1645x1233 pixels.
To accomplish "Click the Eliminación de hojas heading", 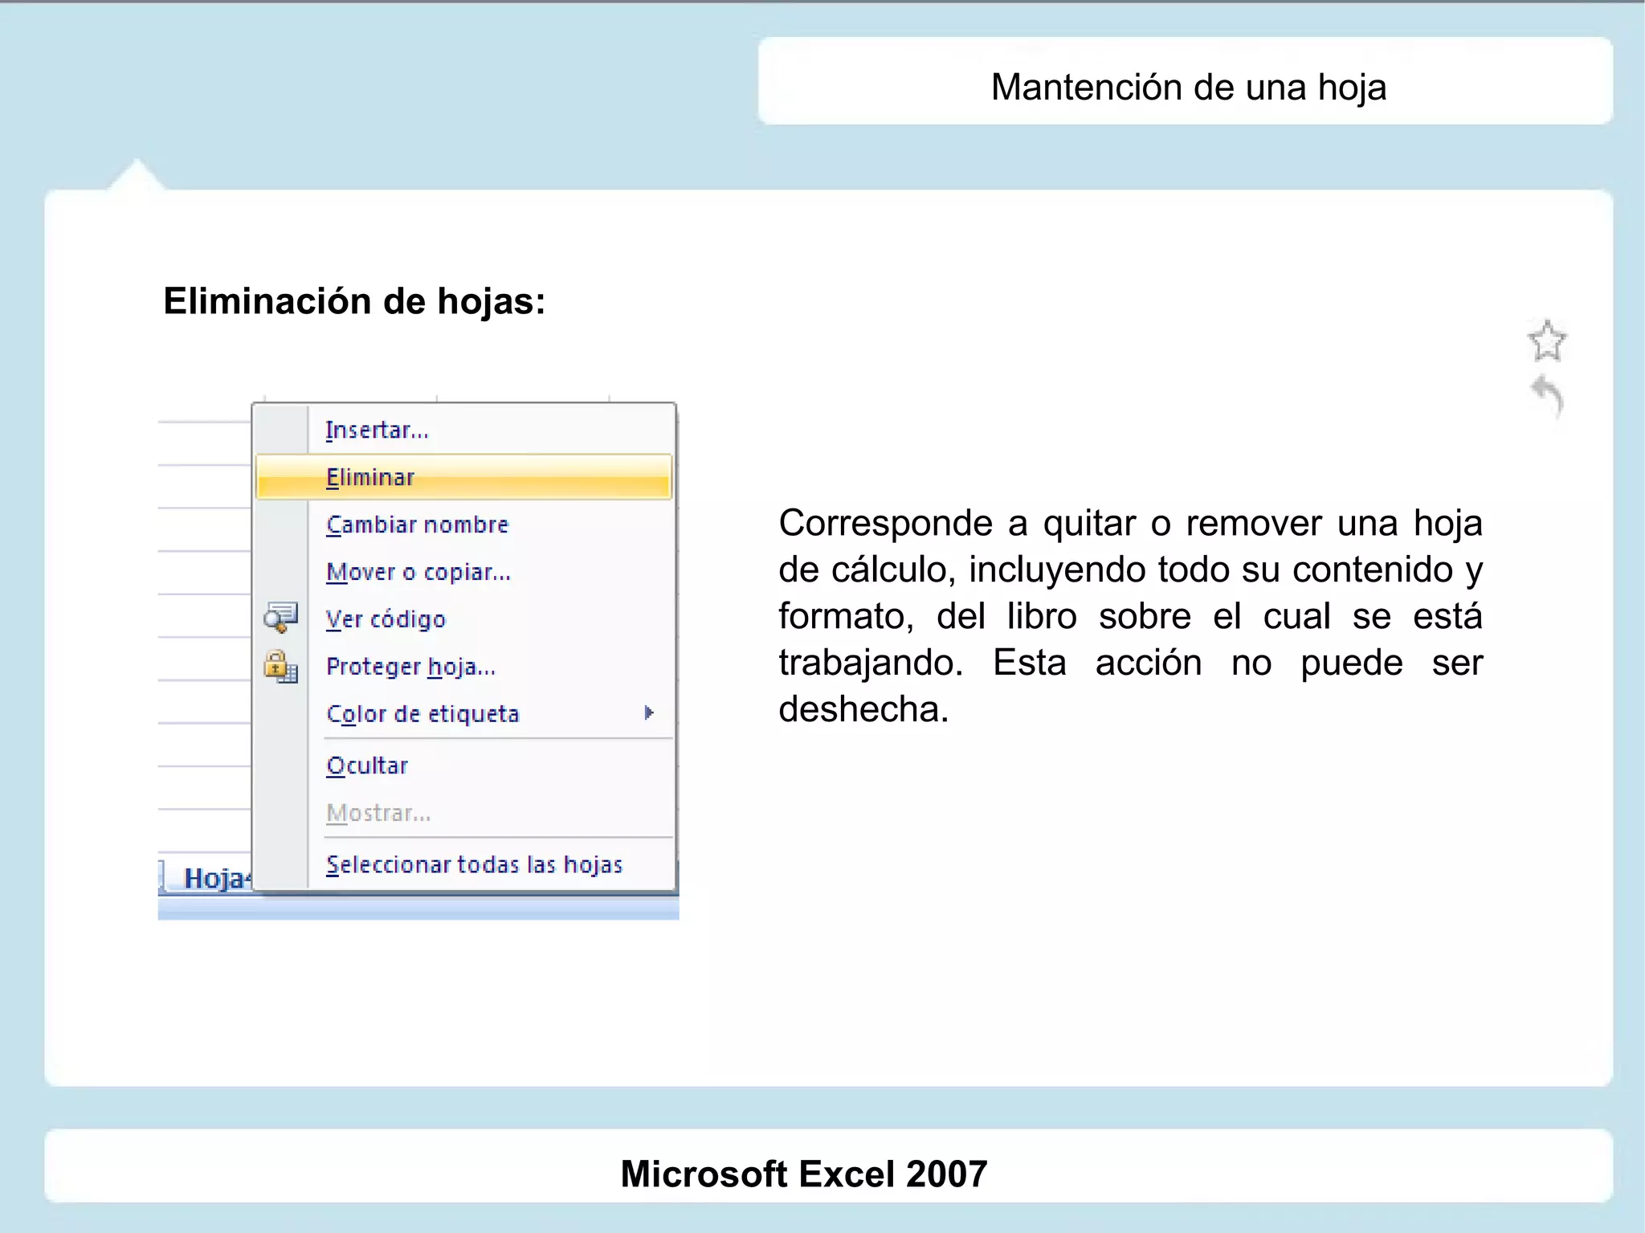I will coord(354,301).
